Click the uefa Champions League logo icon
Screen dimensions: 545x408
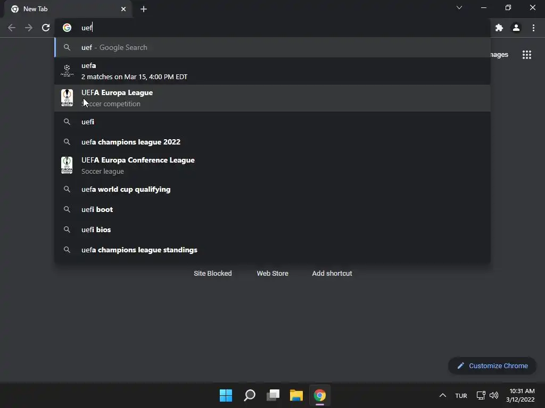(67, 71)
